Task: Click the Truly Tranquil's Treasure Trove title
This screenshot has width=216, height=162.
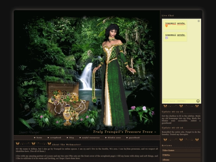Action: point(125,132)
